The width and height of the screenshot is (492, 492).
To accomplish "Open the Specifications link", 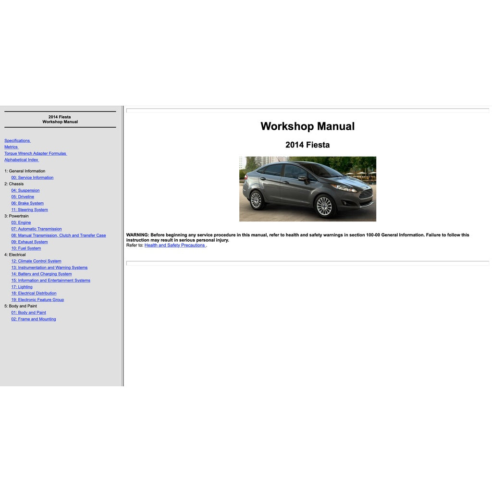I will click(17, 140).
